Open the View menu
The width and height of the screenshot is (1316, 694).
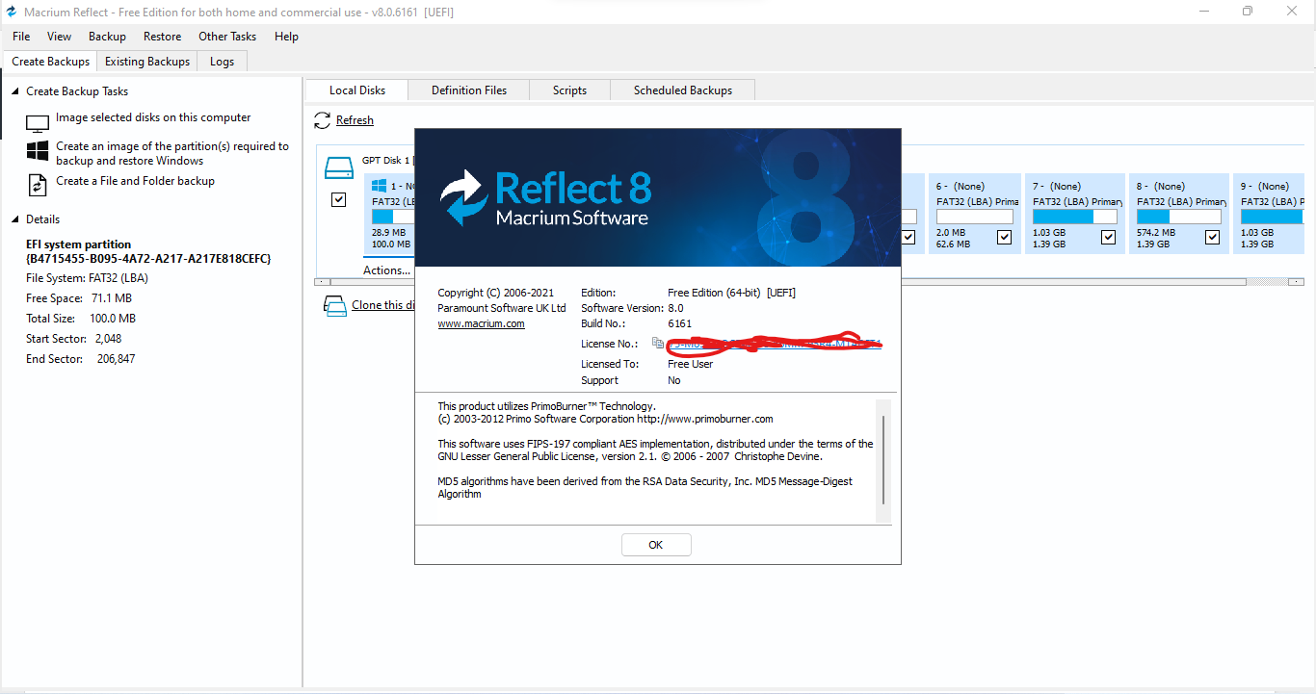[x=59, y=37]
